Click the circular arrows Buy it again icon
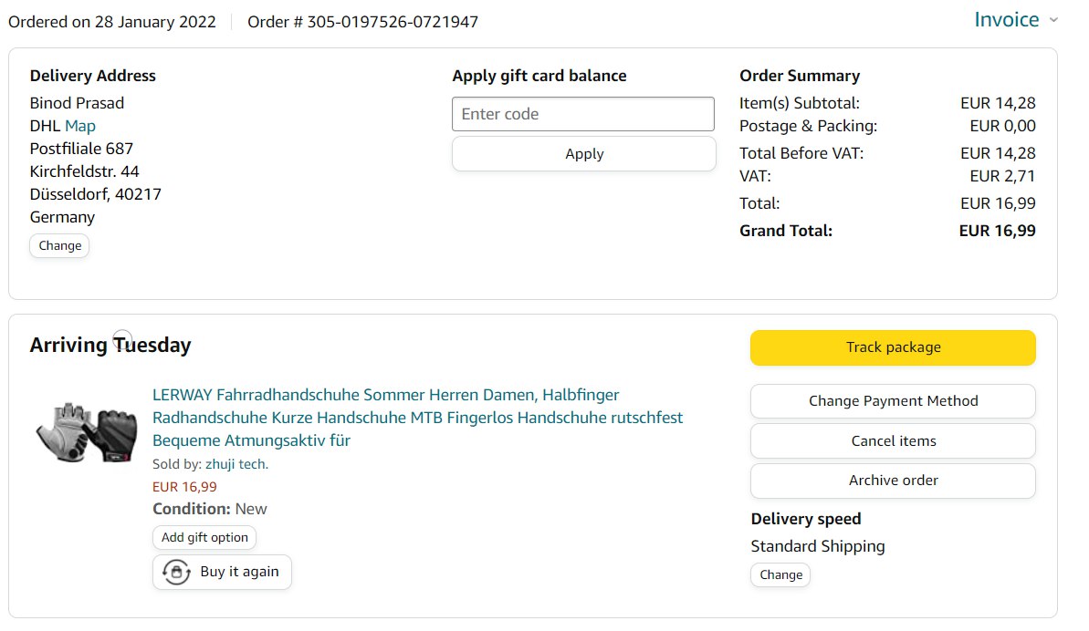Image resolution: width=1089 pixels, height=631 pixels. click(176, 573)
